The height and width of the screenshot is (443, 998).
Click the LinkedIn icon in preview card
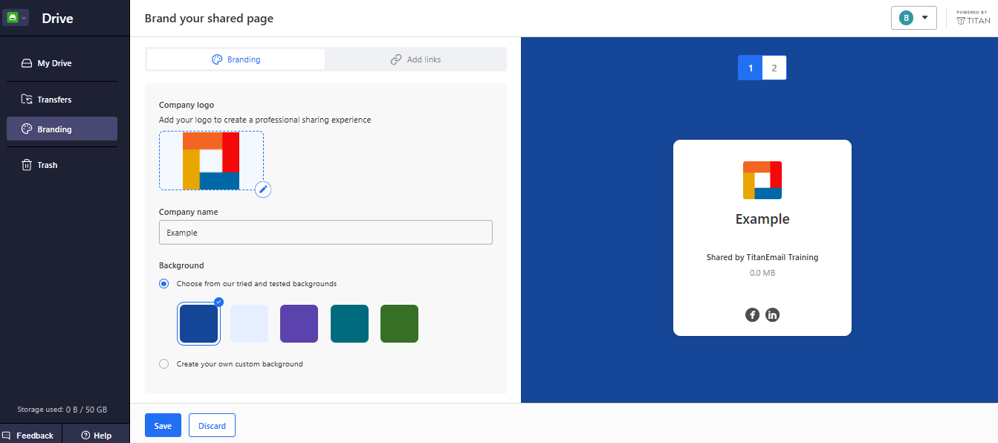772,314
